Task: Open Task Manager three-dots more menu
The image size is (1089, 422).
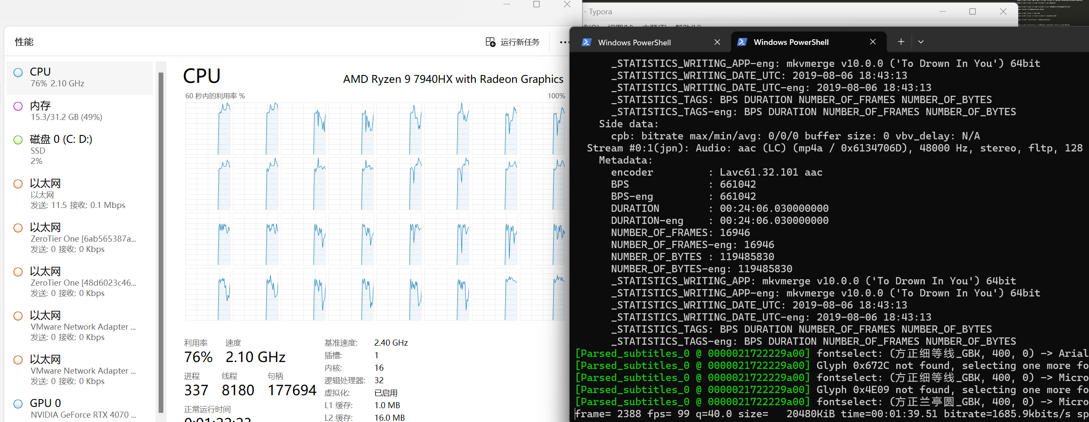Action: pyautogui.click(x=564, y=42)
